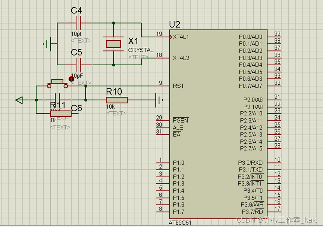This screenshot has height=227, width=323.
Task: Click the wire junction dot above crystal X1
Action: pyautogui.click(x=113, y=23)
